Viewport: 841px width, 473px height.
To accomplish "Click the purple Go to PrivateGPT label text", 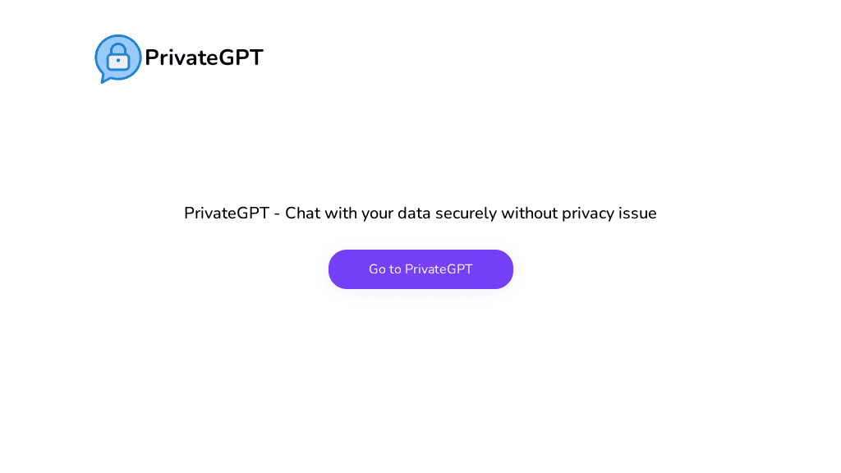I will pyautogui.click(x=420, y=269).
